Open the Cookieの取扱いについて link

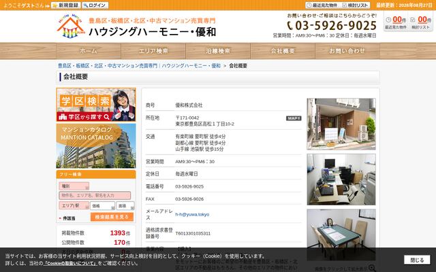[70, 263]
